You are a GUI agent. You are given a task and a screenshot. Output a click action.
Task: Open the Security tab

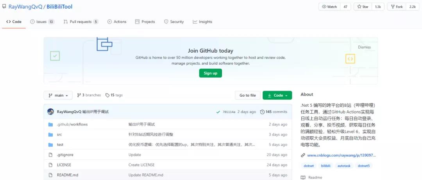[x=174, y=22]
